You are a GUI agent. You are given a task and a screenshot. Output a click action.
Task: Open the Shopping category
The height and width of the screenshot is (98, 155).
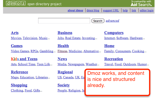19,85
